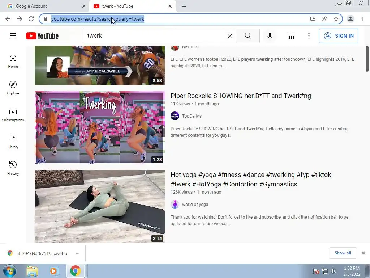Click the page vertical scrollbar
This screenshot has width=370, height=278.
367,59
